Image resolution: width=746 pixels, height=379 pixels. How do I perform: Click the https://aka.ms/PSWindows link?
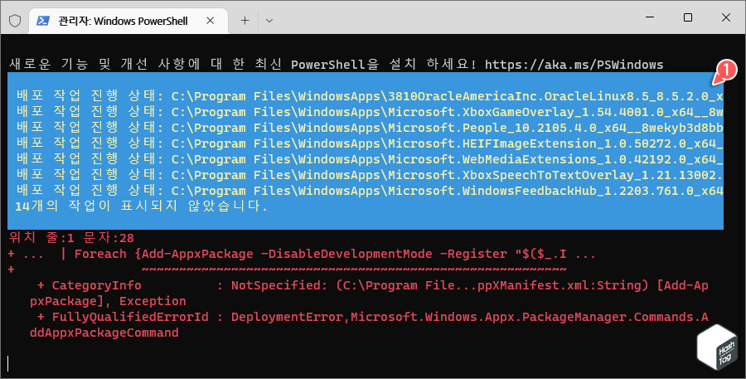(574, 65)
